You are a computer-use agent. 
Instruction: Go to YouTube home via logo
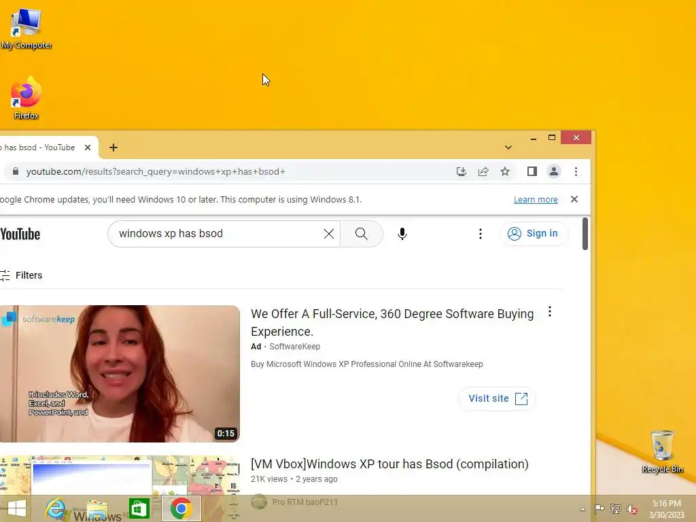pos(20,234)
